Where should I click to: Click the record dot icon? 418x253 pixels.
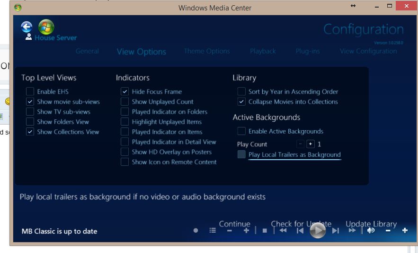196,231
